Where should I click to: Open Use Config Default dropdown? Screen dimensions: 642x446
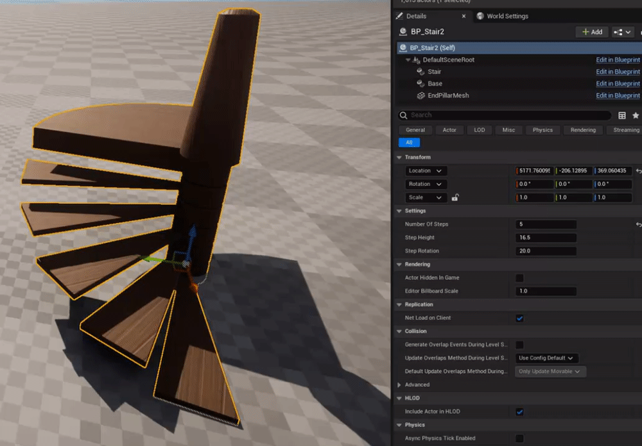click(x=546, y=358)
